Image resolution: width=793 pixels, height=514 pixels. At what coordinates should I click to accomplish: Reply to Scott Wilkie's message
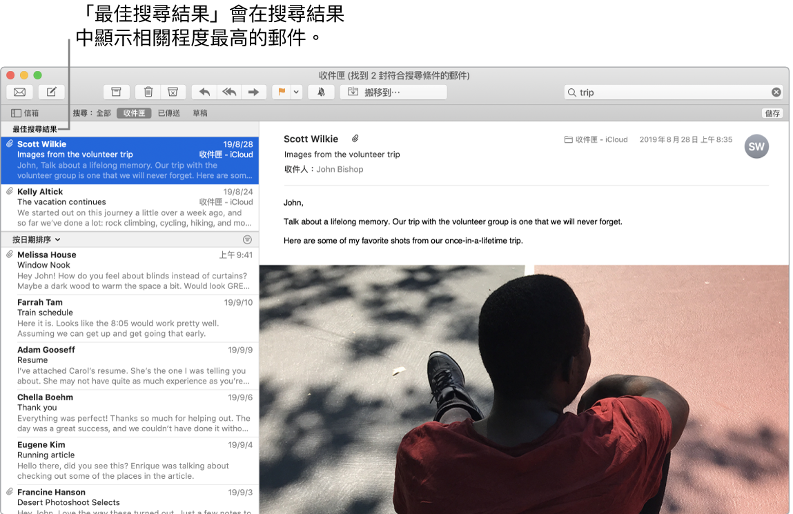205,92
